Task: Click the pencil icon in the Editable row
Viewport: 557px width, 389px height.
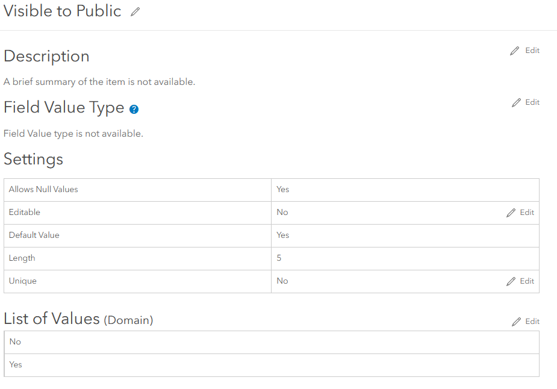Action: 511,213
